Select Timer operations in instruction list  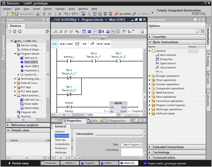[x=166, y=80]
